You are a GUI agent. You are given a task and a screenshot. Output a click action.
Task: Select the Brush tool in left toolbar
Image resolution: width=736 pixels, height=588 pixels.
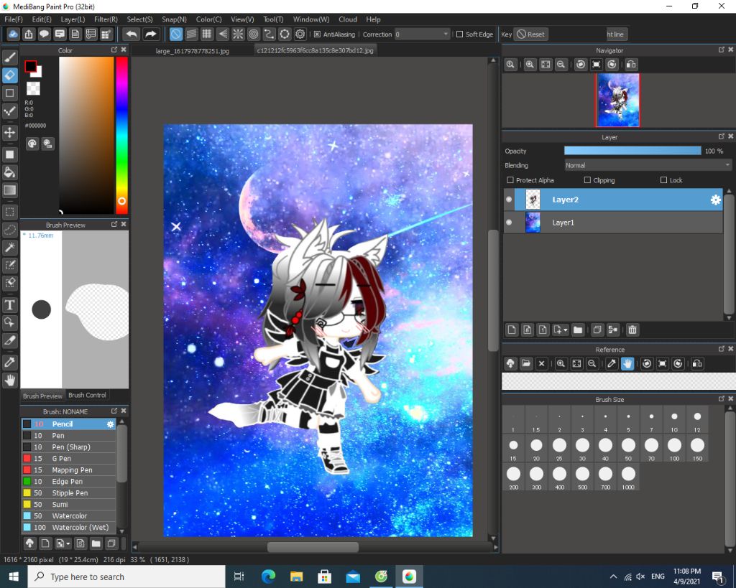pyautogui.click(x=10, y=57)
